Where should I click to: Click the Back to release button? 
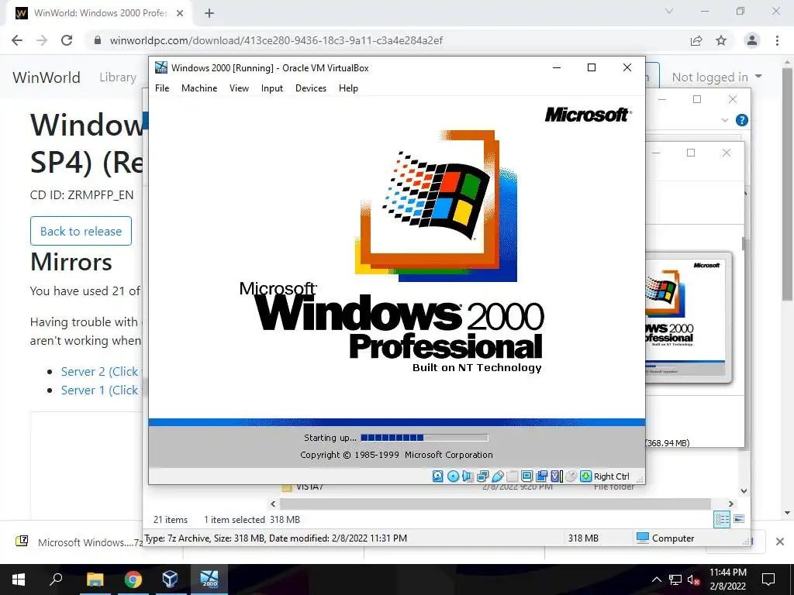pyautogui.click(x=81, y=231)
